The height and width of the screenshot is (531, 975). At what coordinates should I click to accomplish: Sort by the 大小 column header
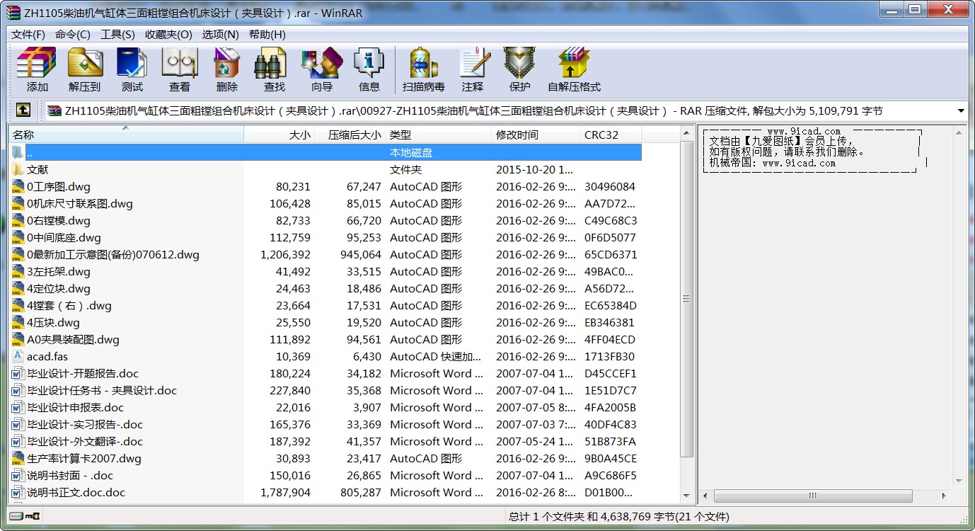coord(279,135)
